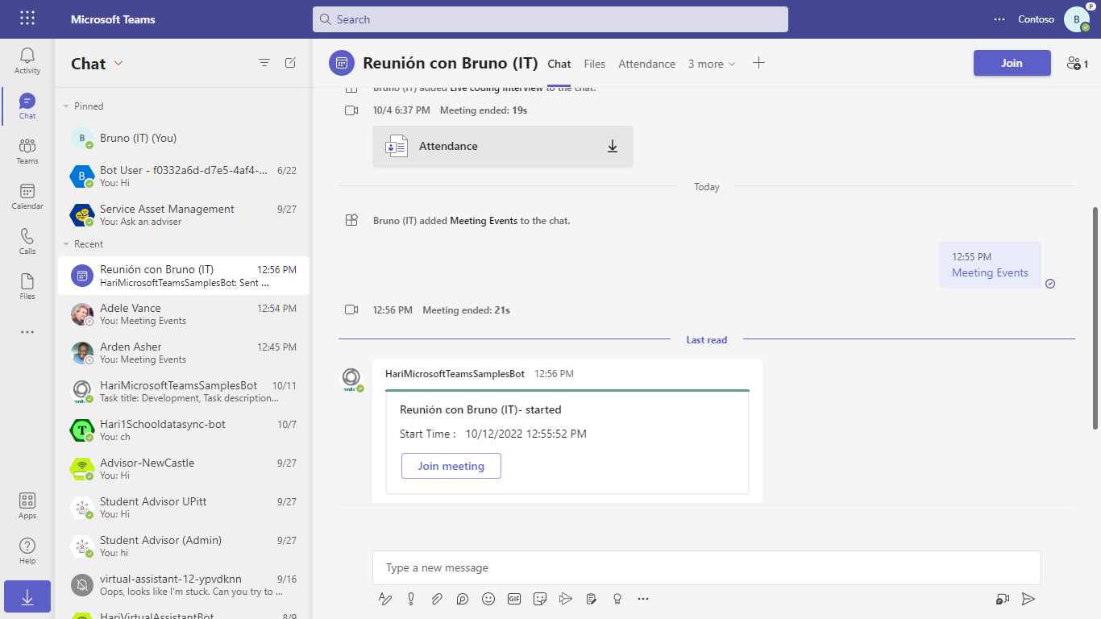Open Files in the left rail

point(27,286)
